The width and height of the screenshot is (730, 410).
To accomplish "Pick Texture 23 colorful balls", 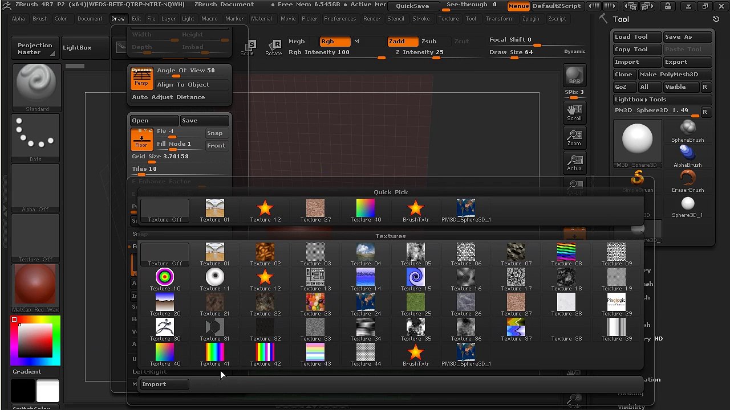I will click(315, 305).
